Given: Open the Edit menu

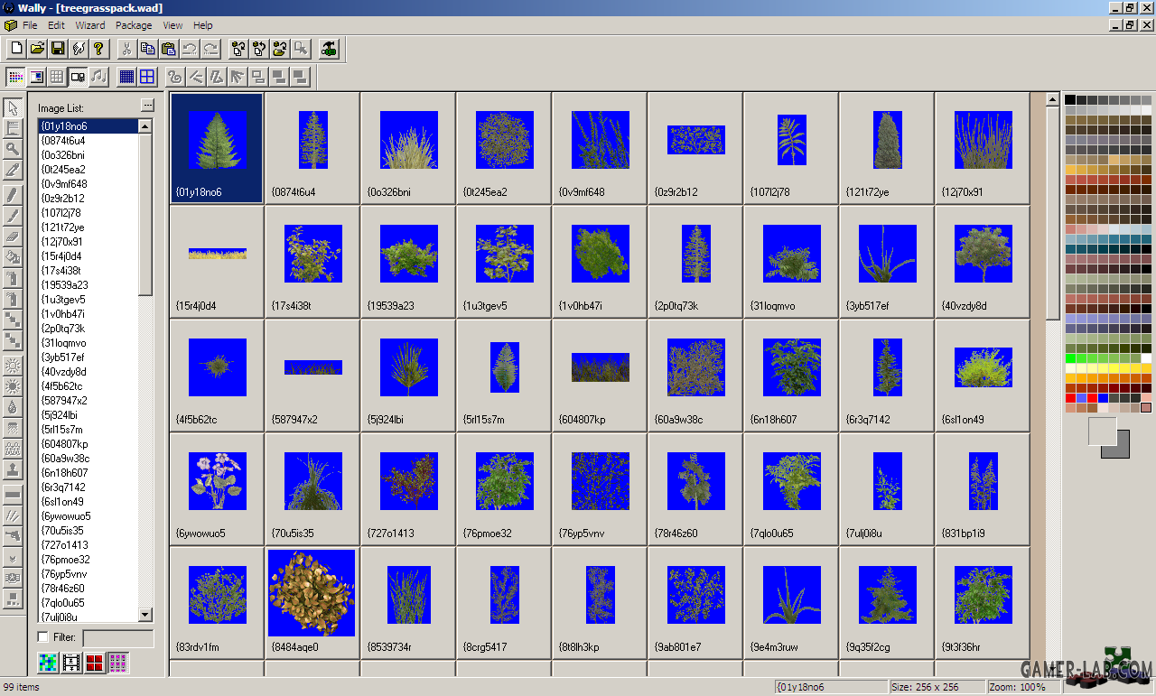Looking at the screenshot, I should coord(56,25).
